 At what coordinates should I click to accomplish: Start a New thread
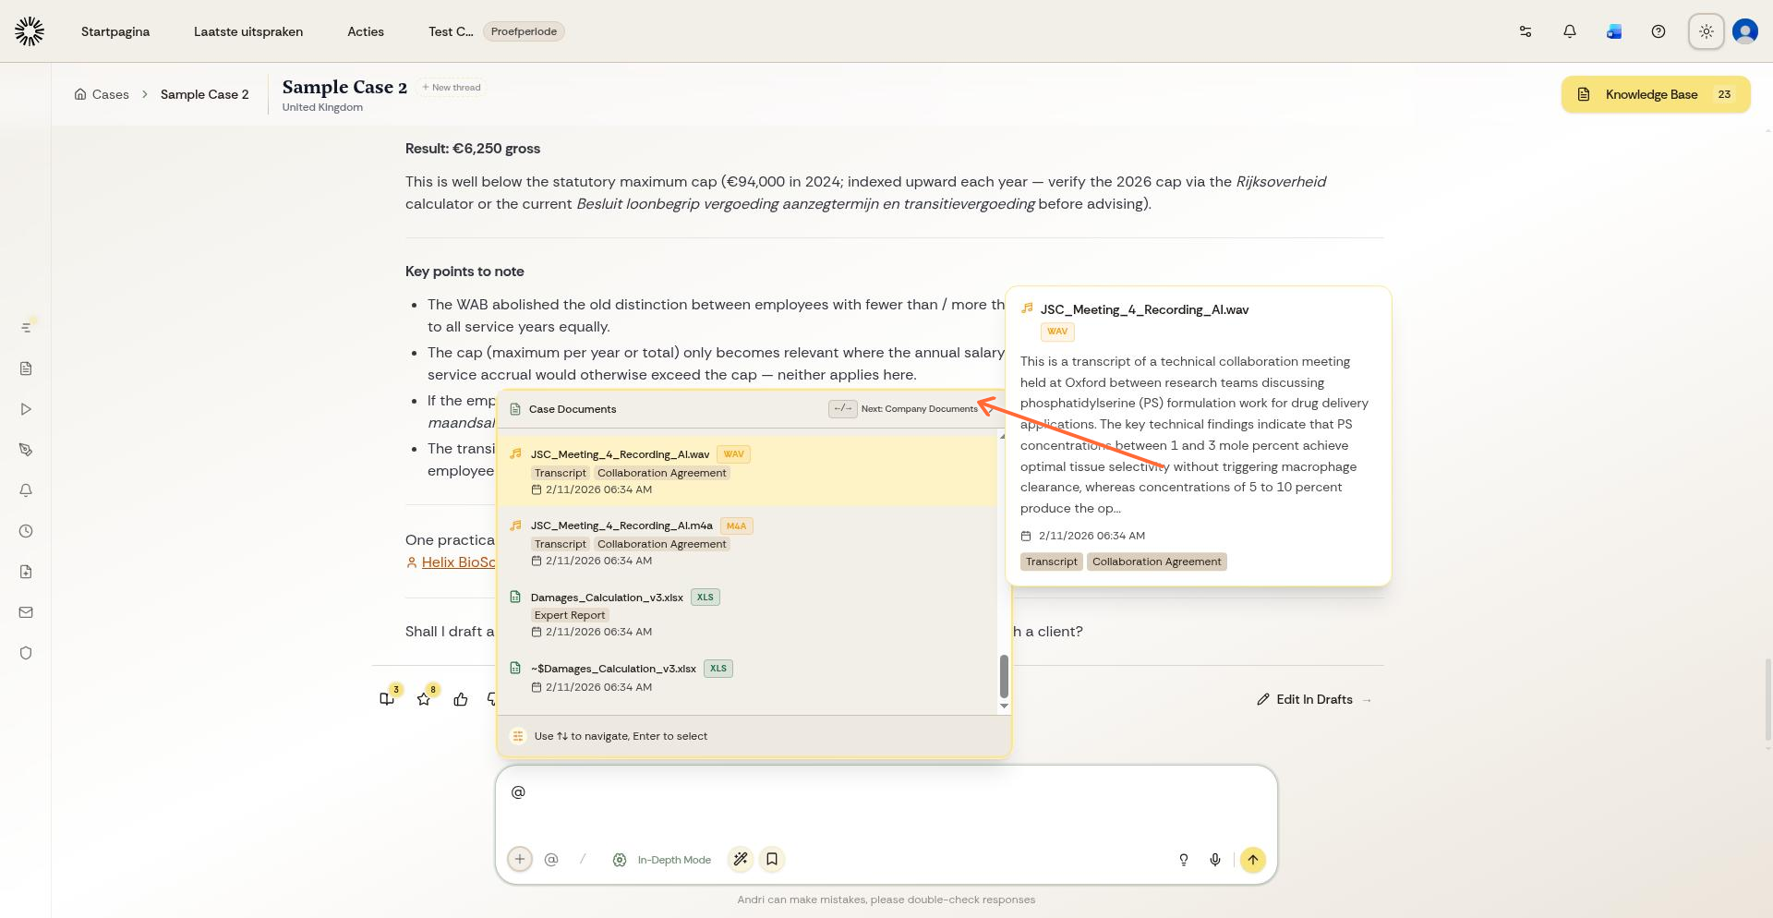[452, 88]
